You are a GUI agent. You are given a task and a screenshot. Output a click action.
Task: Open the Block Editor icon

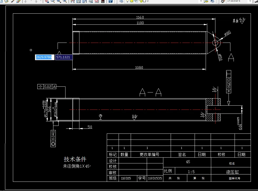pyautogui.click(x=19, y=1)
